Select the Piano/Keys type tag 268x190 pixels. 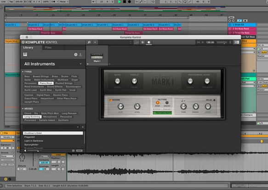tap(46, 83)
